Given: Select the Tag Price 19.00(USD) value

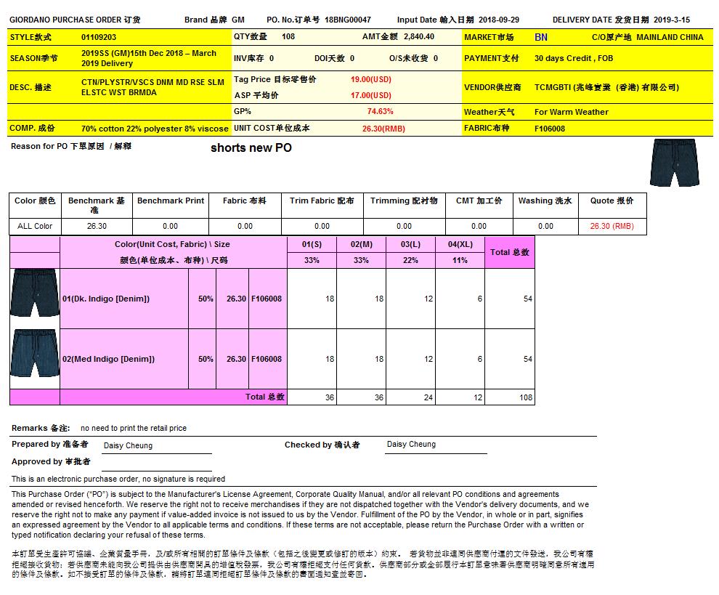Looking at the screenshot, I should [x=370, y=79].
